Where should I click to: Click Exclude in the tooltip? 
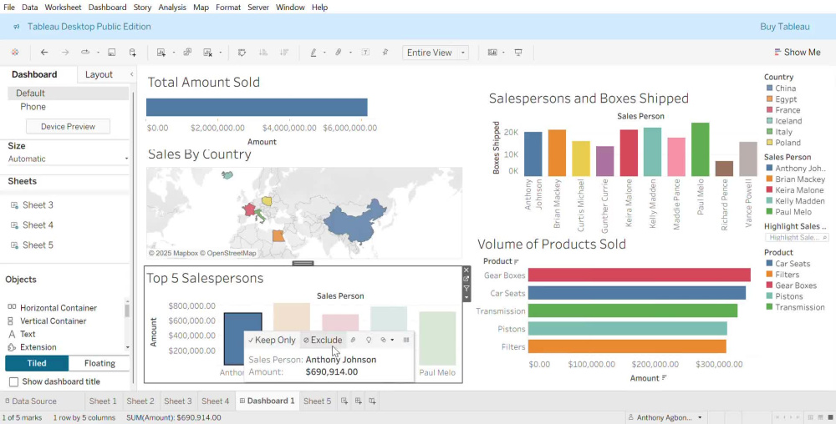click(x=323, y=340)
